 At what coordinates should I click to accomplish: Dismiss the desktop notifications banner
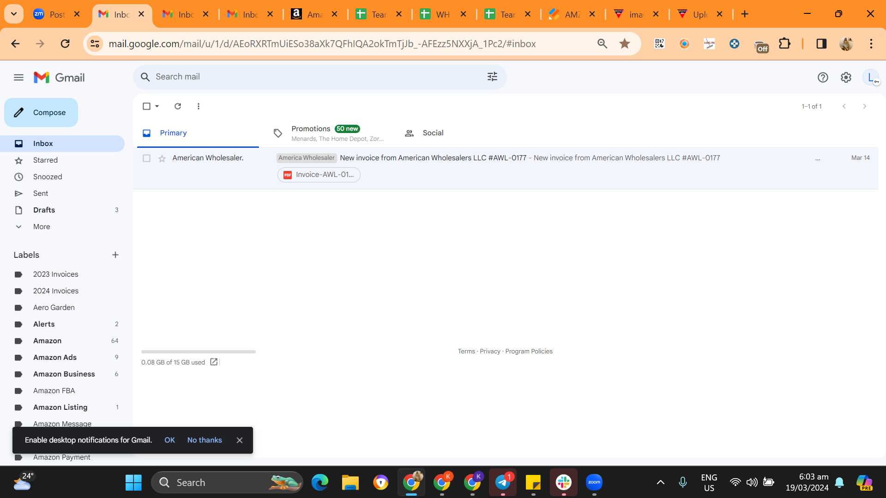[240, 440]
